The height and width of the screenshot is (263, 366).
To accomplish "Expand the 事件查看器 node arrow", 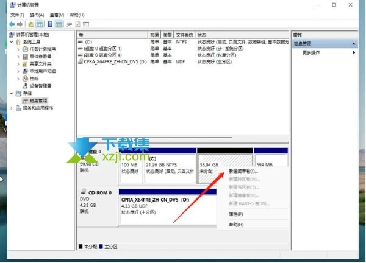I will tap(18, 57).
